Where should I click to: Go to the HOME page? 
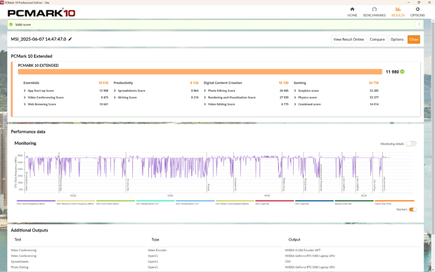pyautogui.click(x=352, y=12)
